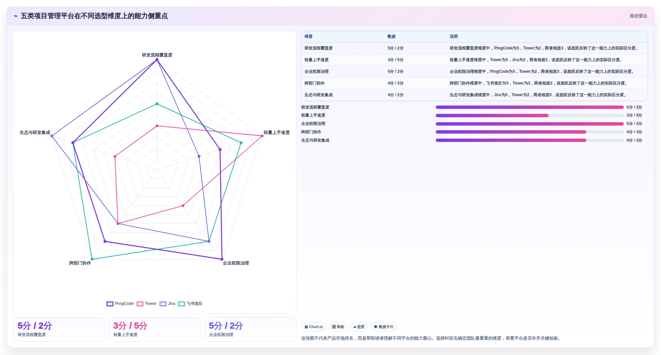
Task: Click the page title 五类项目管理平台
Action: 94,16
